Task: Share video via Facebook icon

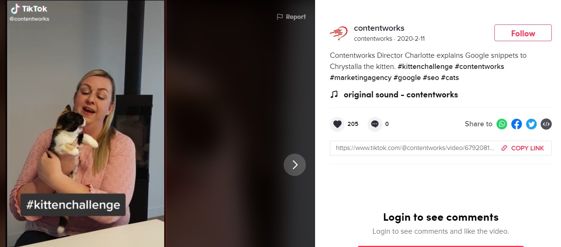Action: (x=517, y=124)
